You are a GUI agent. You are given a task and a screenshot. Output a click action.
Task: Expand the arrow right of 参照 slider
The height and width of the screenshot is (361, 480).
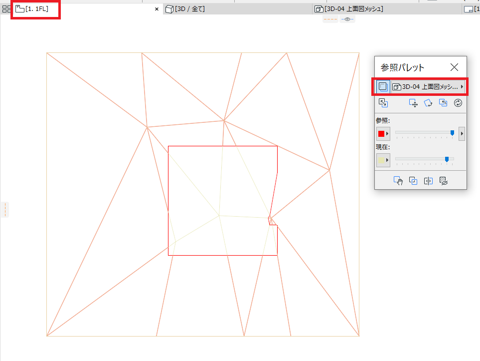click(x=462, y=134)
